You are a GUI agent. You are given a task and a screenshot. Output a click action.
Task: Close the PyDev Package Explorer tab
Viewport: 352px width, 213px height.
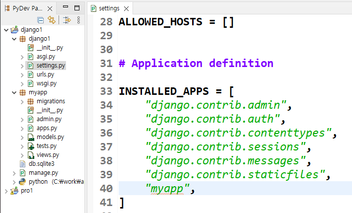(x=50, y=9)
